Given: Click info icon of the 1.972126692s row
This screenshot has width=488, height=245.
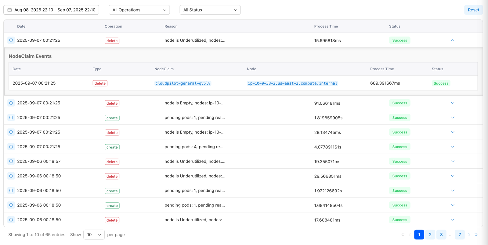Looking at the screenshot, I should click(x=11, y=191).
